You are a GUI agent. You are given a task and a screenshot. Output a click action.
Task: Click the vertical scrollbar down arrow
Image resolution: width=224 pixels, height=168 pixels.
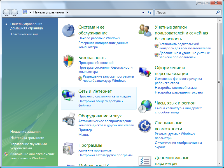click(x=219, y=163)
